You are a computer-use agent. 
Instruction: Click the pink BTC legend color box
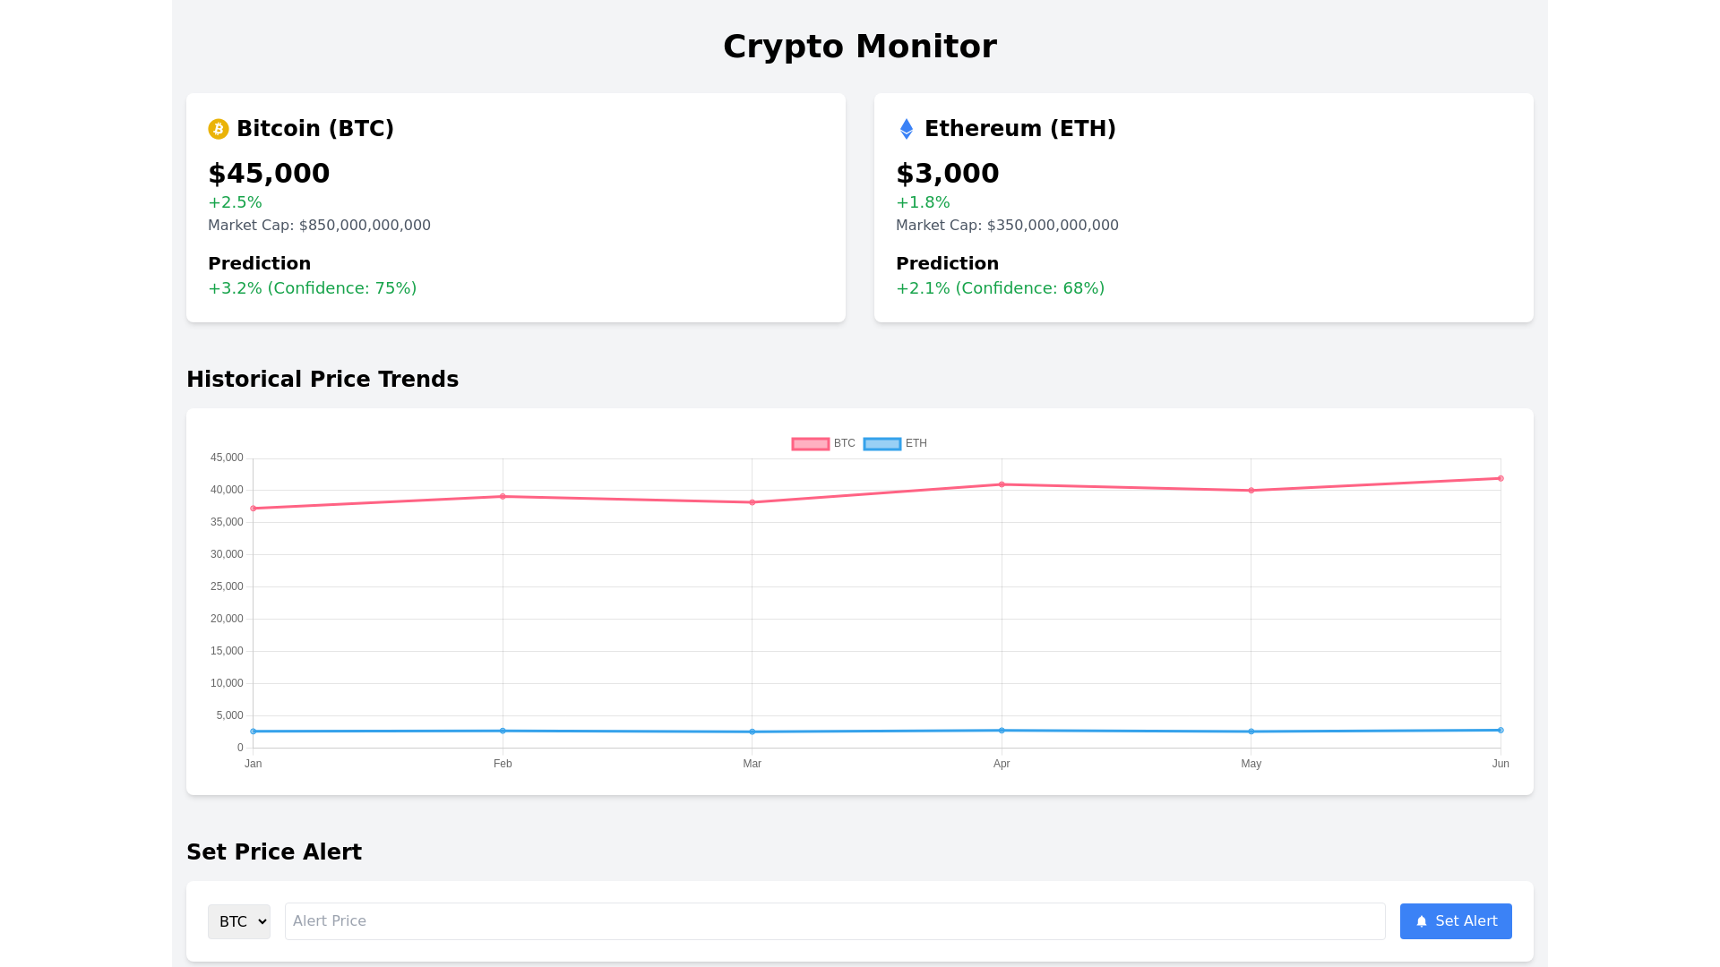pyautogui.click(x=811, y=444)
